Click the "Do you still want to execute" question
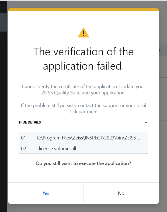Screen dimensions: 167x212 (x=83, y=163)
